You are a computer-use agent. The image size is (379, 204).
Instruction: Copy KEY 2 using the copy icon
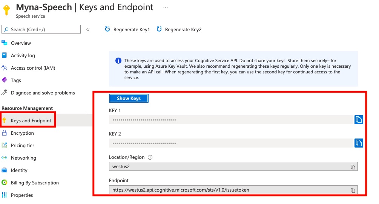click(x=359, y=143)
